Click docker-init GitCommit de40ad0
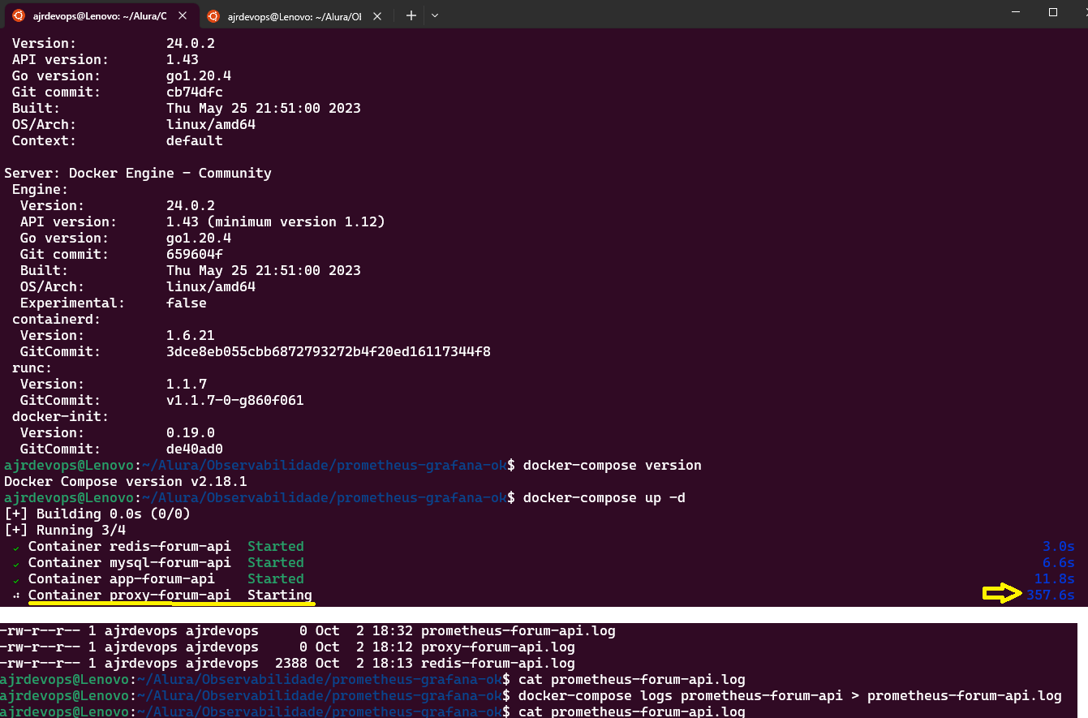The width and height of the screenshot is (1088, 718). (x=195, y=449)
